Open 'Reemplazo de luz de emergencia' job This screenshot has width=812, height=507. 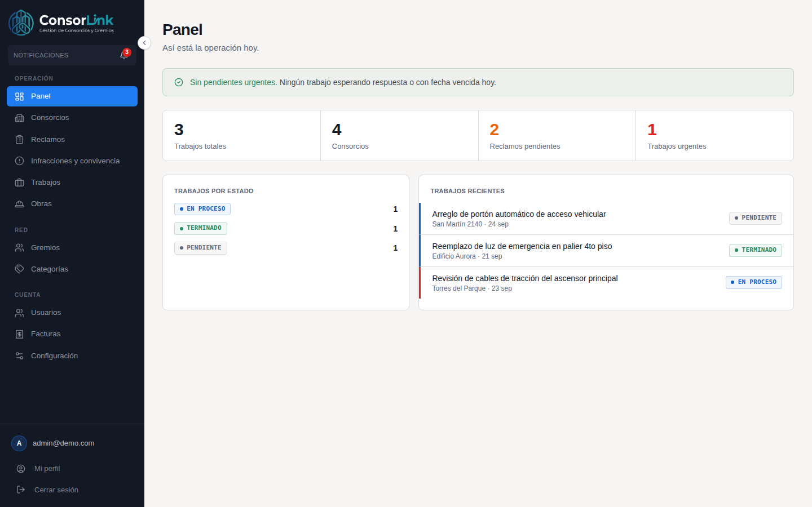(x=606, y=251)
